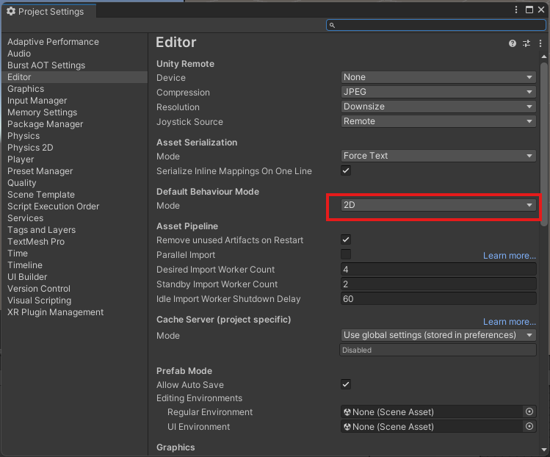Image resolution: width=550 pixels, height=457 pixels.
Task: Click the Editing Environments label
Action: 199,398
